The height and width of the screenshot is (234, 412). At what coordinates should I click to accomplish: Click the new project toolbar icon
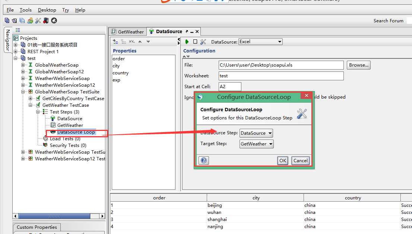coord(7,20)
